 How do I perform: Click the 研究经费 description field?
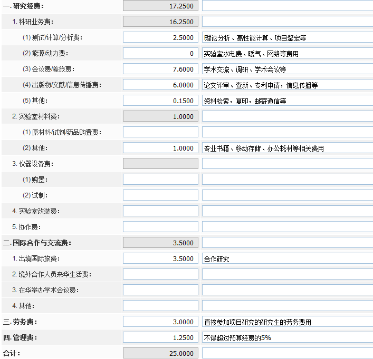288,6
